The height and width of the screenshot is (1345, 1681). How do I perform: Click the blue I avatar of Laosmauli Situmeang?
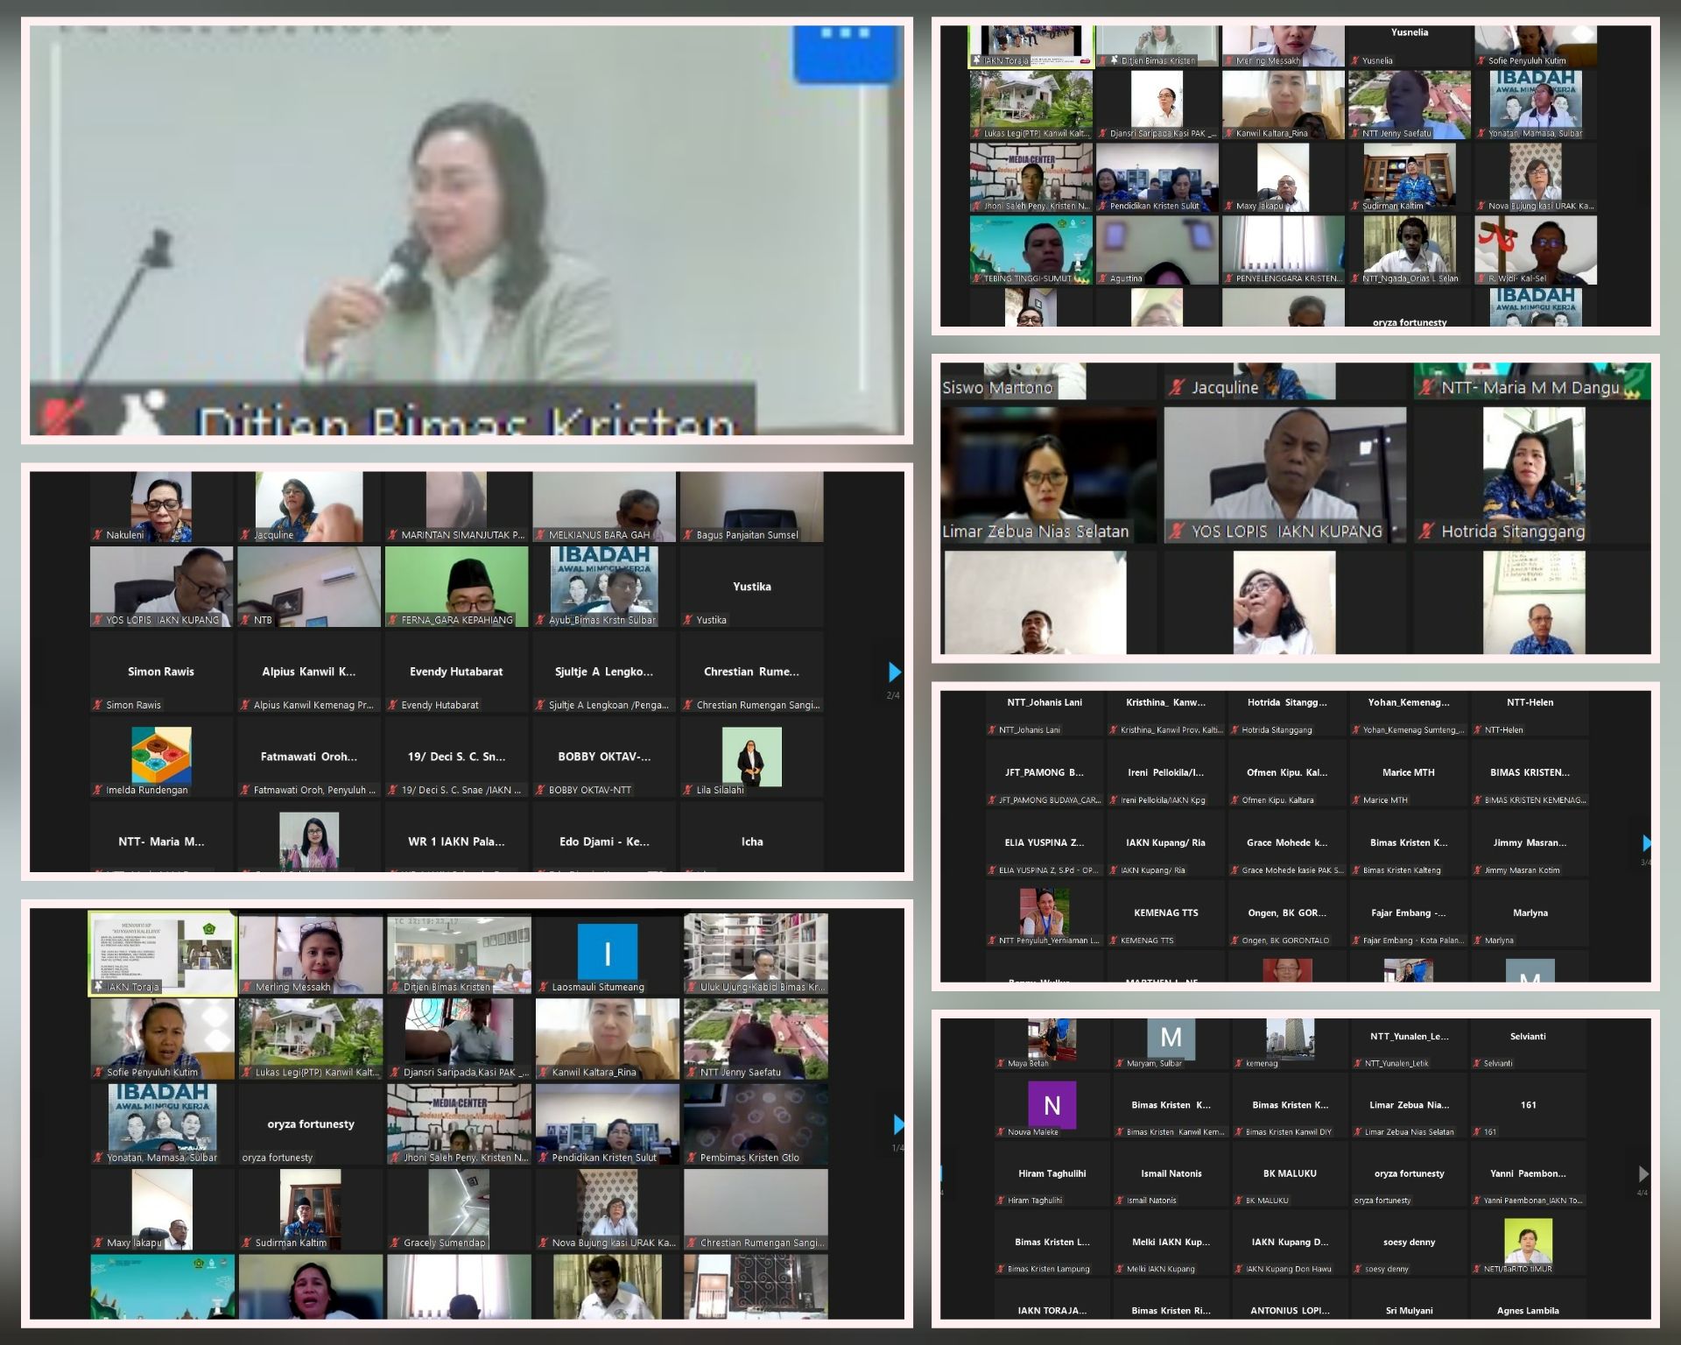[607, 952]
